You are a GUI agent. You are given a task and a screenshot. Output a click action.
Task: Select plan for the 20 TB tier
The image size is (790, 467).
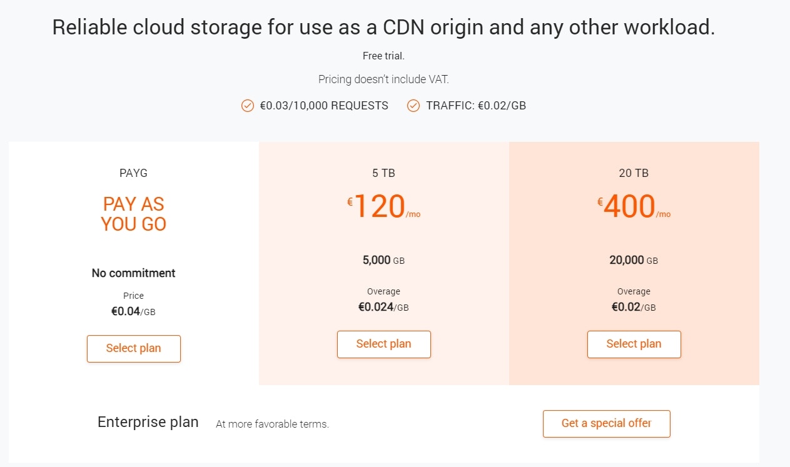634,344
